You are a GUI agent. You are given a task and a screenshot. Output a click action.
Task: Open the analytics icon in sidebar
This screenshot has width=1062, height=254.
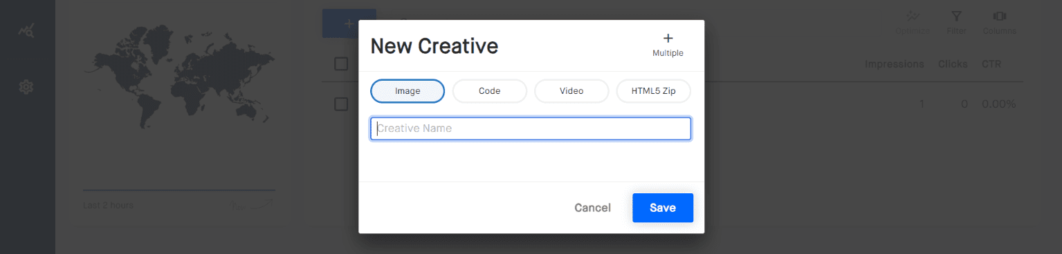[27, 30]
